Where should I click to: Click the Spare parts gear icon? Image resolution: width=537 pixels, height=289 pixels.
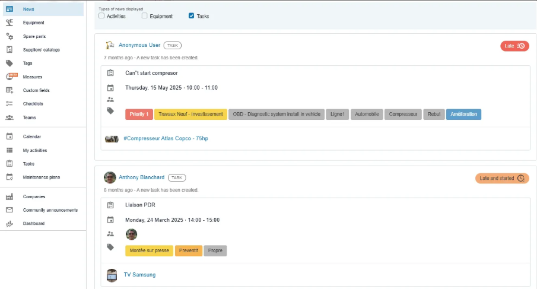(x=9, y=36)
